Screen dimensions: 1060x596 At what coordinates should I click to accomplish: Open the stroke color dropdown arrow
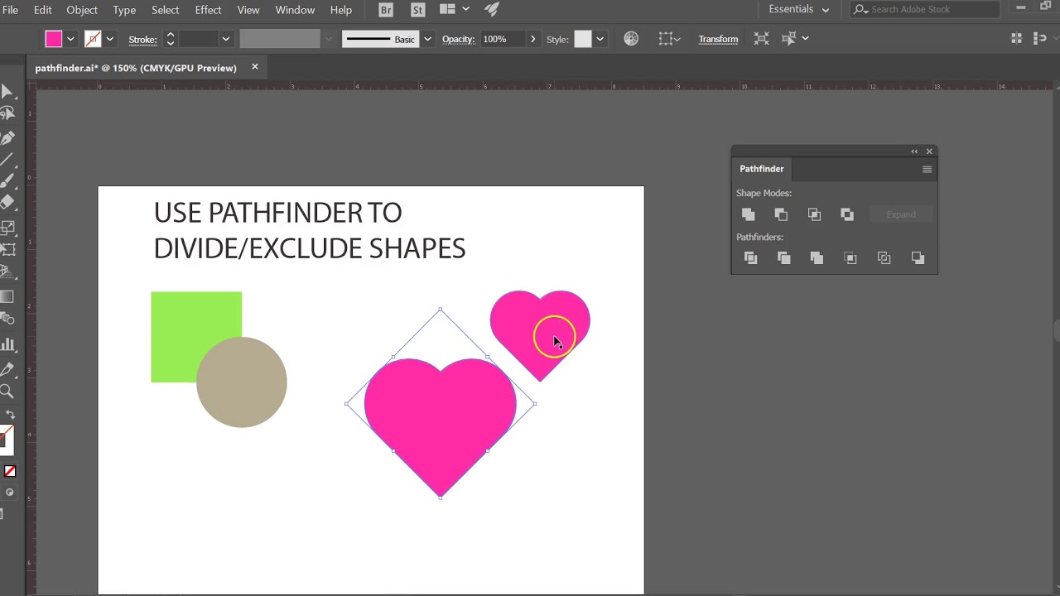[x=109, y=39]
